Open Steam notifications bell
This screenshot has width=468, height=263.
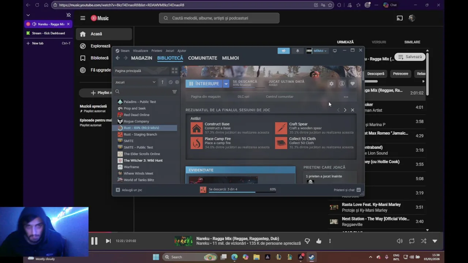coord(298,51)
